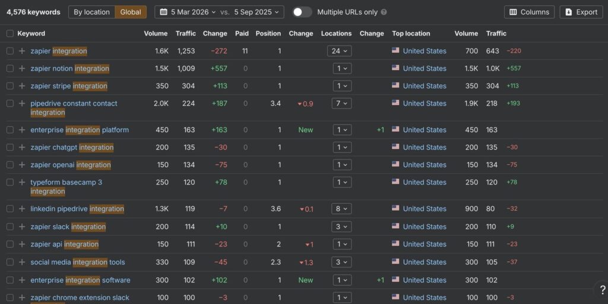This screenshot has width=608, height=304.
Task: Click plus icon beside zapier api integration
Action: click(x=22, y=244)
